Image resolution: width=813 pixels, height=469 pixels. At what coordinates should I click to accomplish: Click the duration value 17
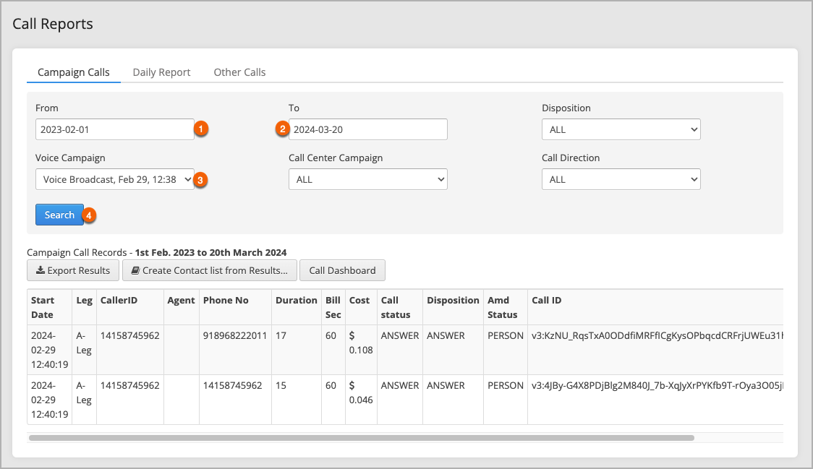(x=281, y=336)
